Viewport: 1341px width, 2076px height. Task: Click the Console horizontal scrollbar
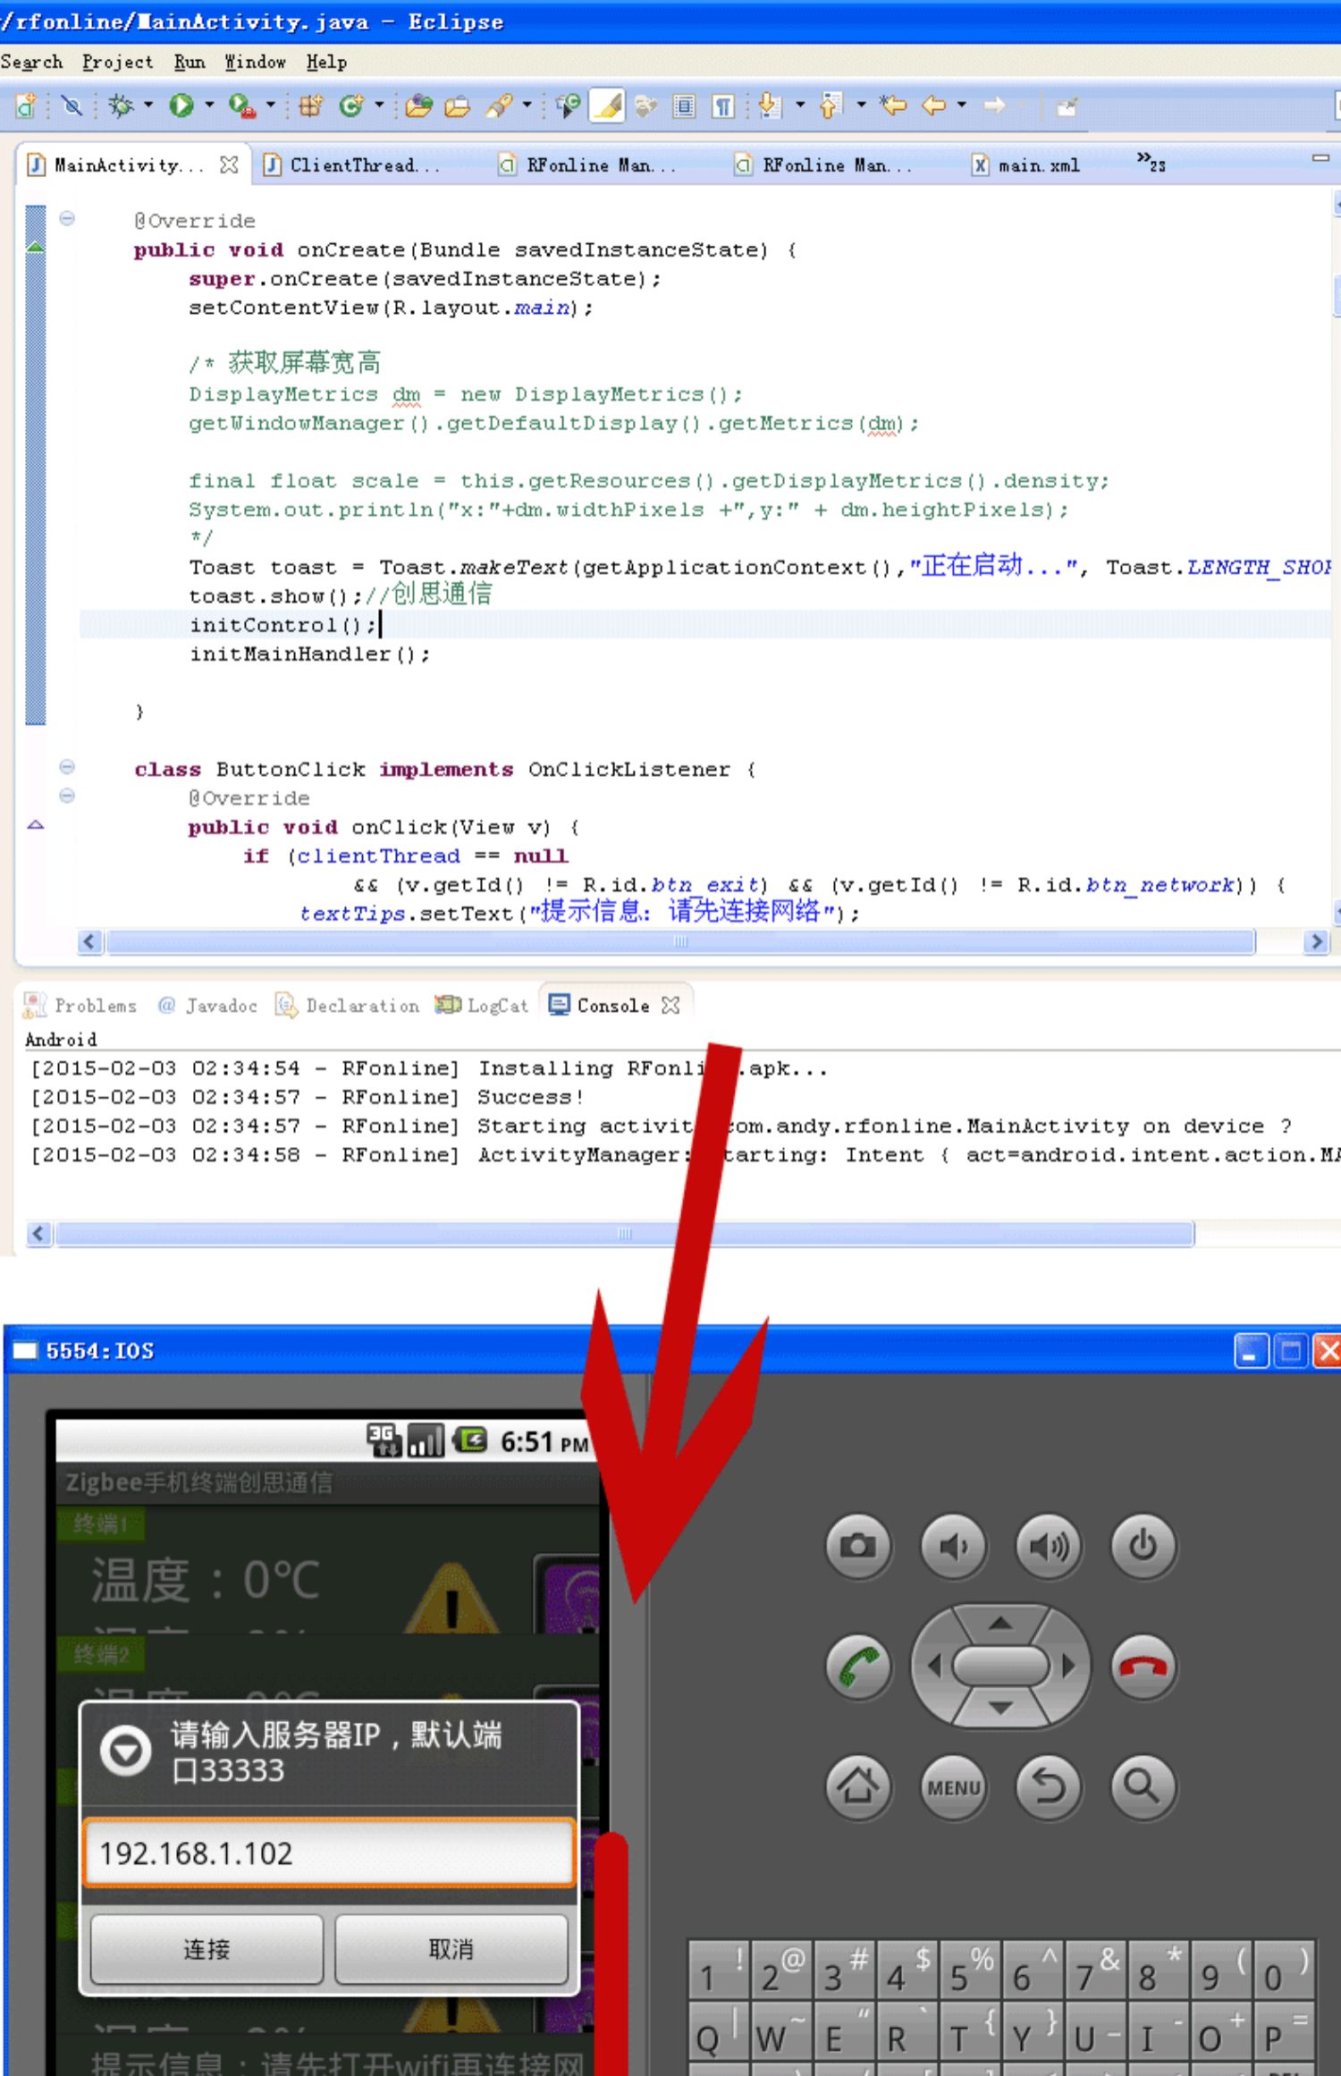pos(624,1234)
